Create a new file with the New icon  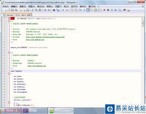[x=5, y=10]
